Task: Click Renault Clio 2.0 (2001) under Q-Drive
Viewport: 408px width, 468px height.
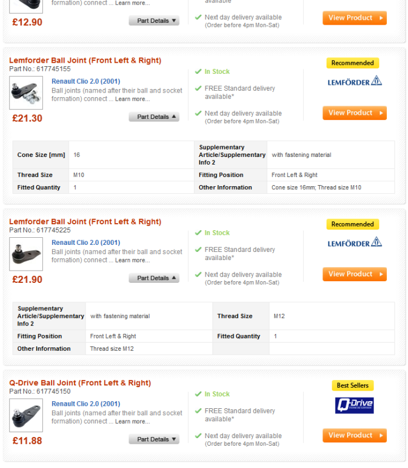Action: click(x=86, y=404)
